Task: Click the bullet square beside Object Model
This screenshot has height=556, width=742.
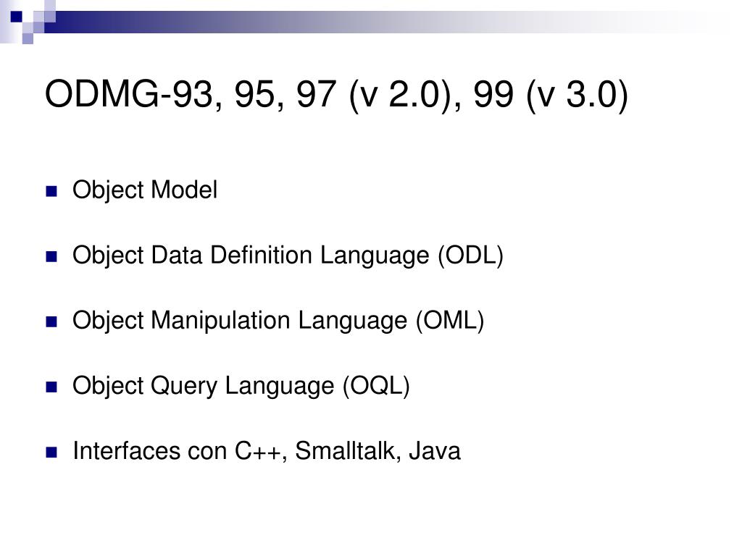Action: pyautogui.click(x=51, y=191)
